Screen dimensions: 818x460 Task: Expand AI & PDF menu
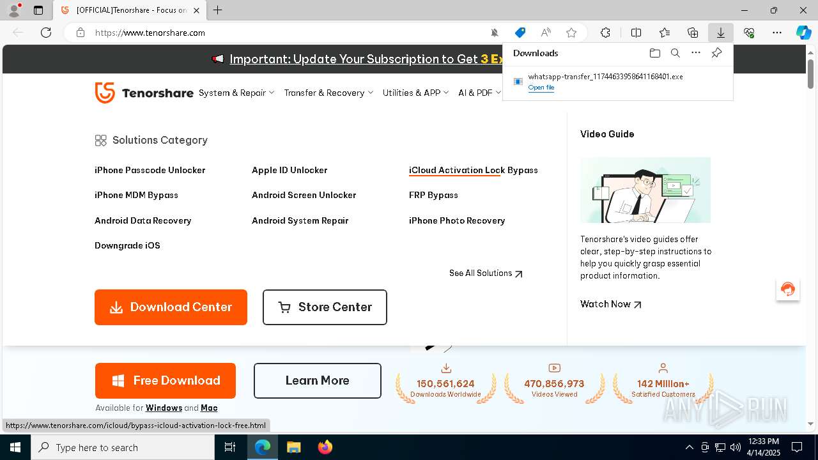click(480, 93)
